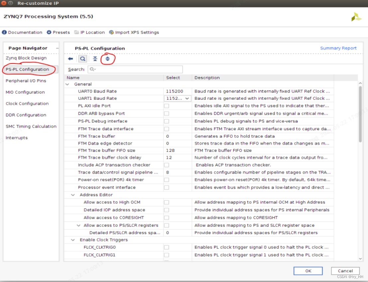Go to Peripheral I/O Pins page
368x282 pixels.
(x=26, y=81)
